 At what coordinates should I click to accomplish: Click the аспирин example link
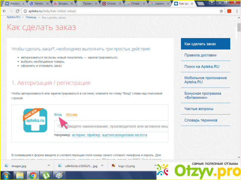point(78,135)
